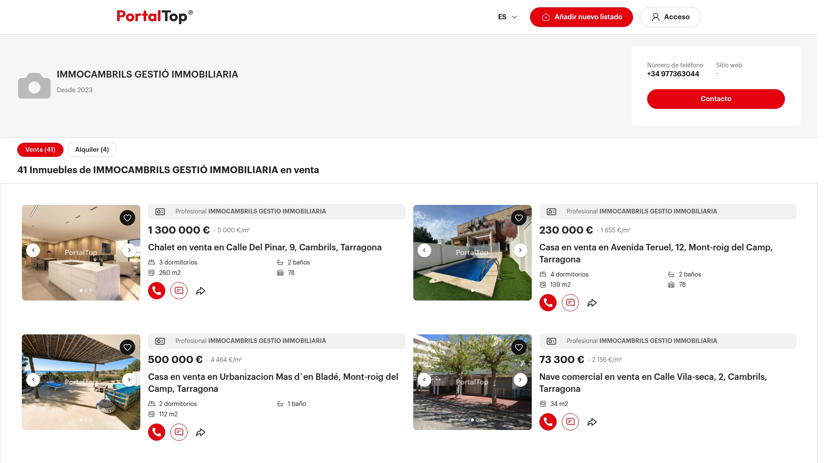Show previous photo of Mas d'en Bladé house
824x463 pixels.
point(33,380)
